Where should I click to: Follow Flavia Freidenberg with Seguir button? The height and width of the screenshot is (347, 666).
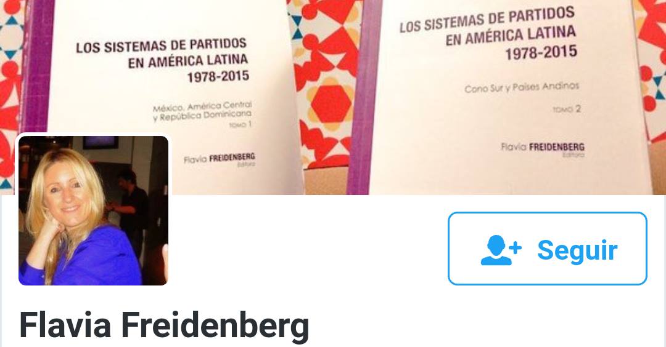(548, 249)
